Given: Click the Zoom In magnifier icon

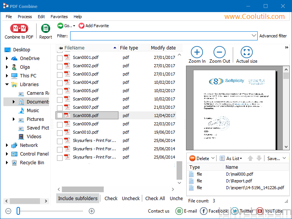Looking at the screenshot, I should click(x=197, y=52).
